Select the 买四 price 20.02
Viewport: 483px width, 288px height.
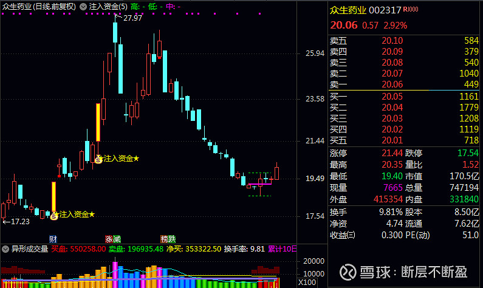point(392,129)
